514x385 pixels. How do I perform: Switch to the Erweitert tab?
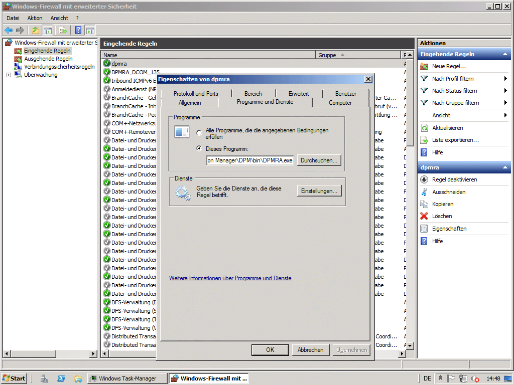click(299, 94)
